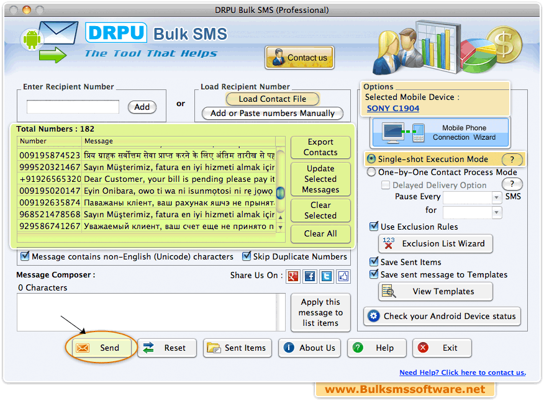
Task: Open the Mobile Phone Connection Wizard
Action: (440, 132)
